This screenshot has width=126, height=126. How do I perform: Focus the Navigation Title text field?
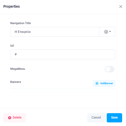[55, 32]
